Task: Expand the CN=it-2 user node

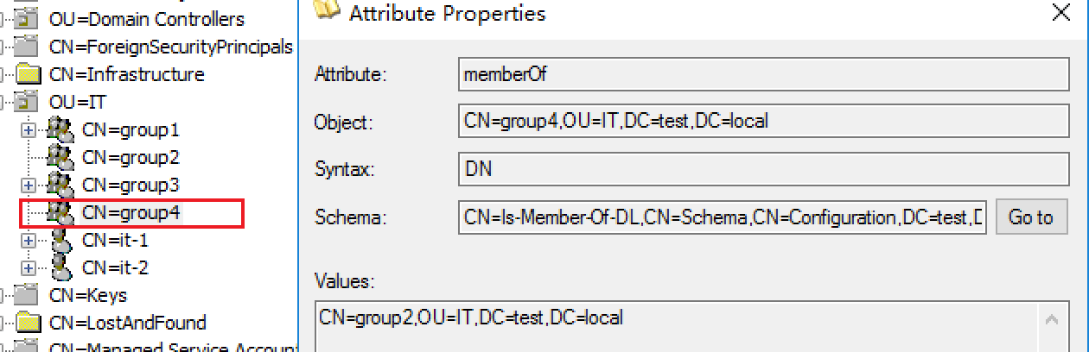Action: pyautogui.click(x=29, y=268)
